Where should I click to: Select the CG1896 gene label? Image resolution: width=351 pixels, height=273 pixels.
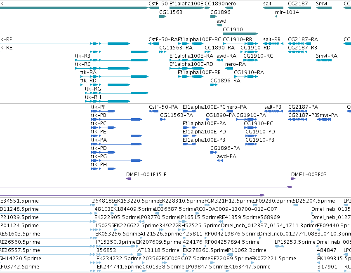point(220,12)
